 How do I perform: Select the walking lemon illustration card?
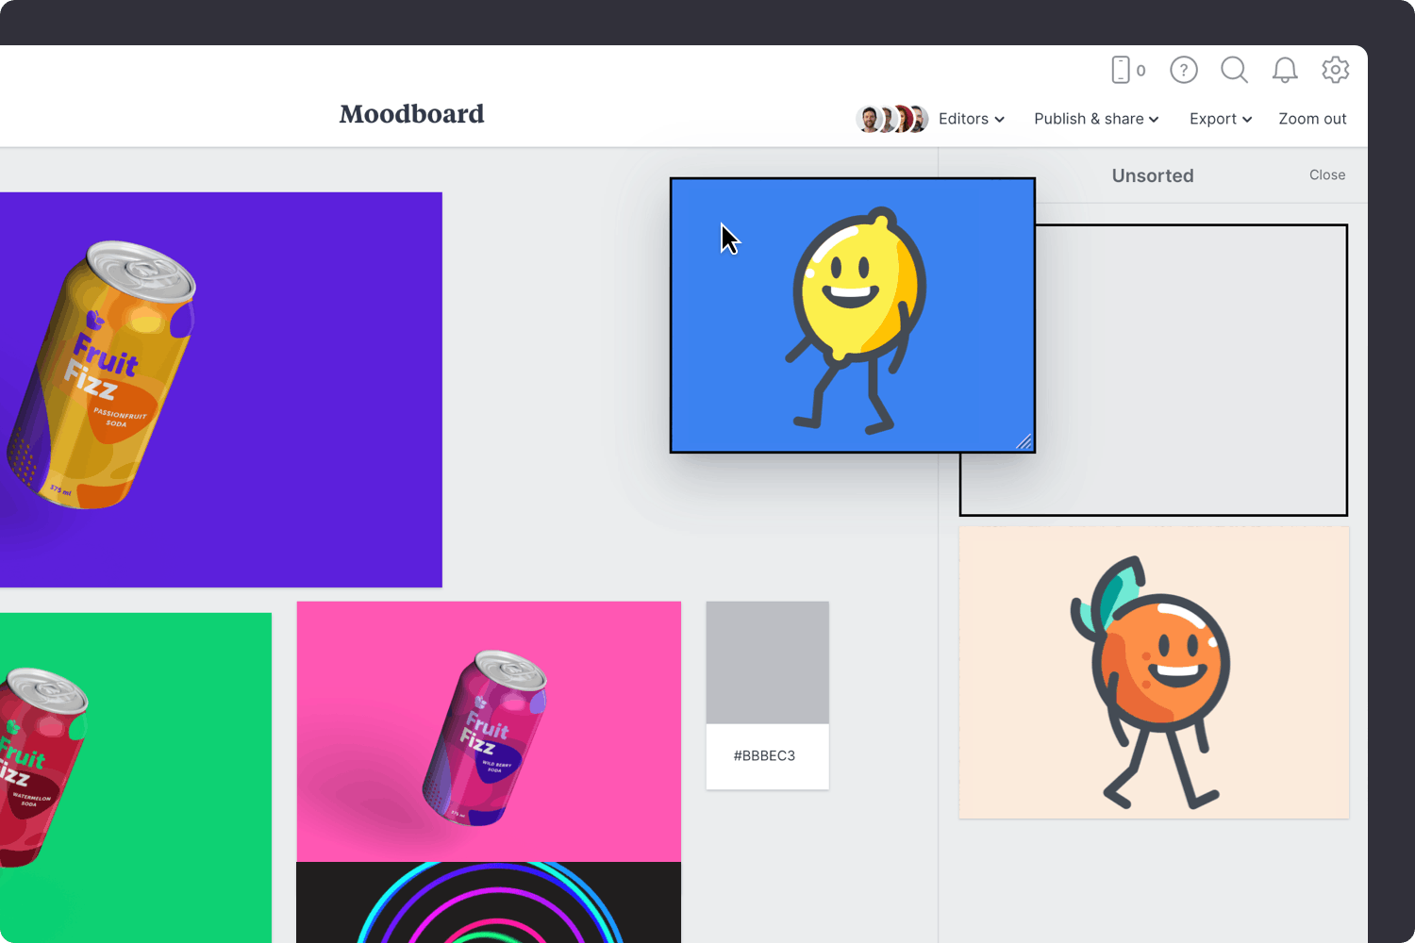pyautogui.click(x=852, y=315)
